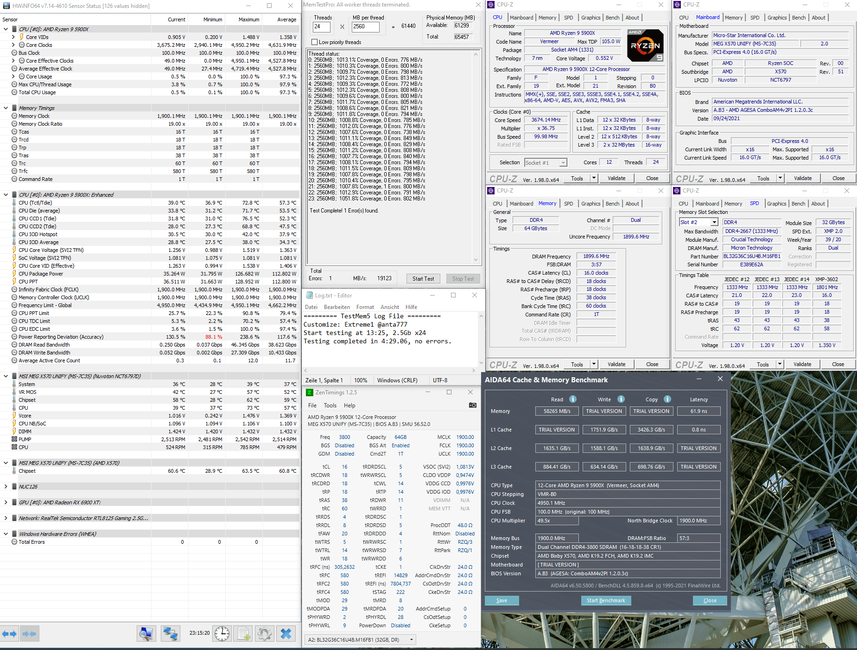Switch to Memory tab in CPU-Z SPD window
Screen dimensions: 857x650
tap(733, 204)
